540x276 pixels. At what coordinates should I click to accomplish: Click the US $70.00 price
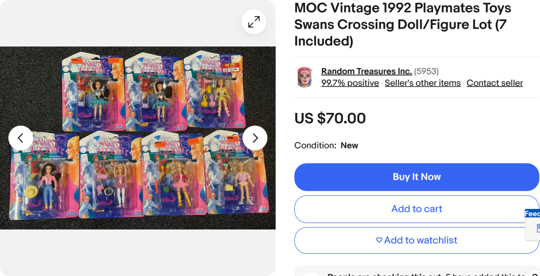(330, 118)
